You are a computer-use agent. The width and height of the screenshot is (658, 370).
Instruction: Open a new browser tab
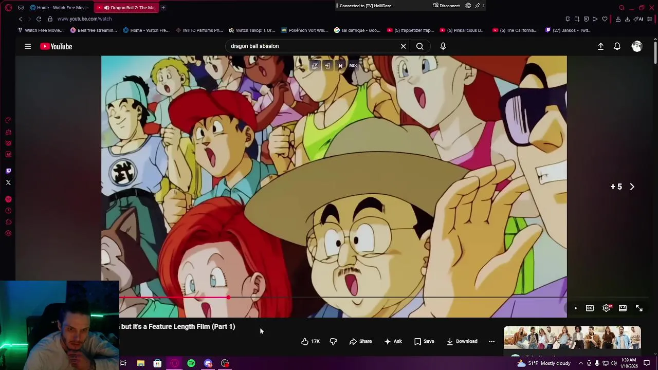click(163, 8)
